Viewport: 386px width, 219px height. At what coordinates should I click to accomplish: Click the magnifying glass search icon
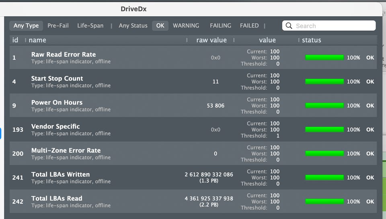289,26
